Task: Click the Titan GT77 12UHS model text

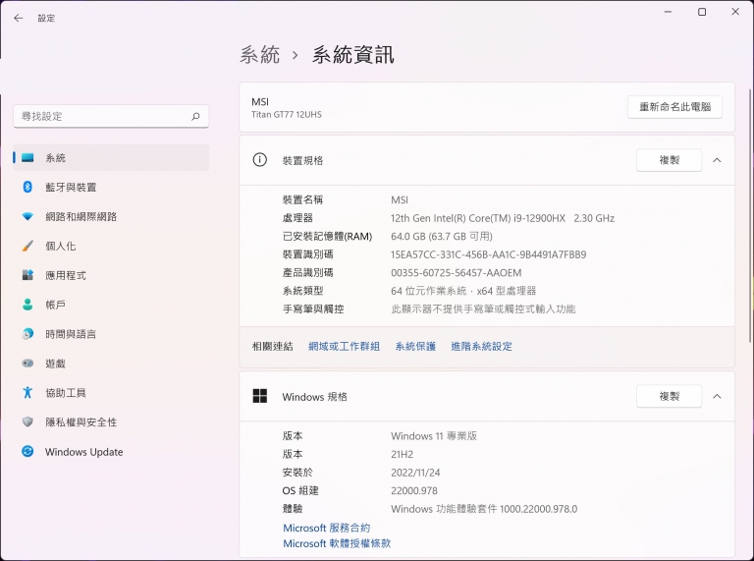Action: coord(287,115)
